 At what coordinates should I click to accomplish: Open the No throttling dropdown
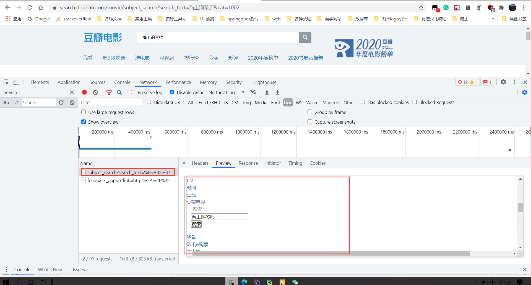coord(227,92)
